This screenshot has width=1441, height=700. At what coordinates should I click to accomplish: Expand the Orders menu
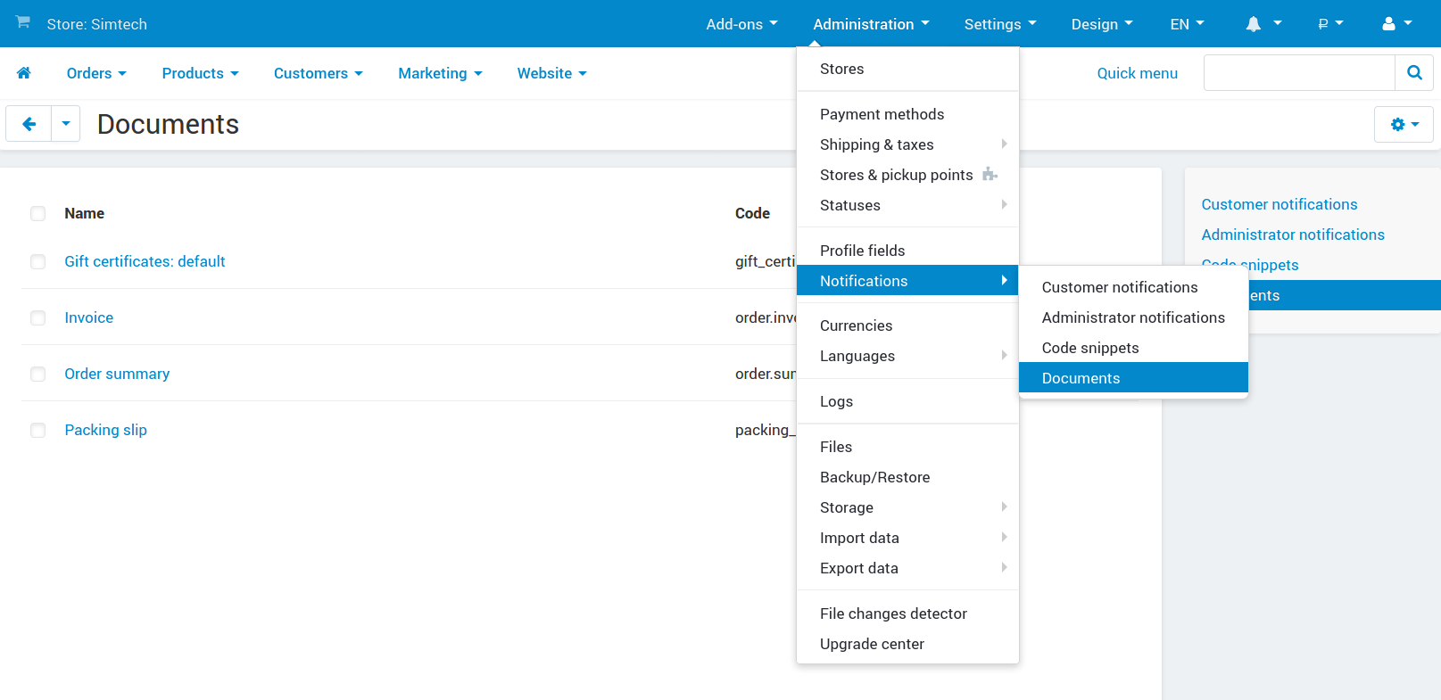[x=96, y=73]
